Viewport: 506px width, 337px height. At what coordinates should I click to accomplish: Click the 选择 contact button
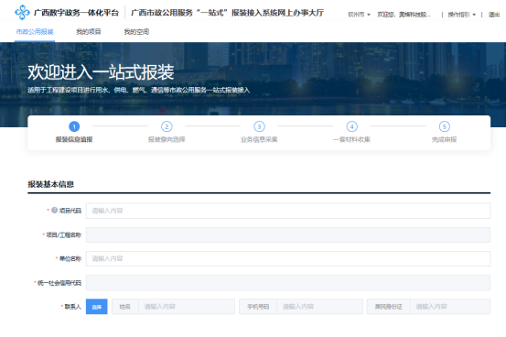click(96, 307)
